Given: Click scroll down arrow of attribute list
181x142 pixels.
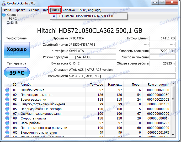Looking at the screenshot, I should point(173,135).
